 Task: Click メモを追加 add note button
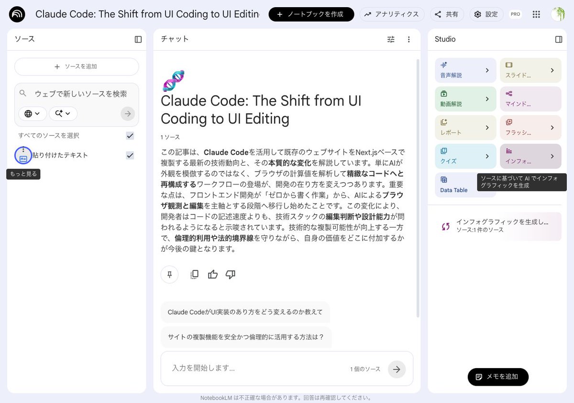click(x=498, y=377)
